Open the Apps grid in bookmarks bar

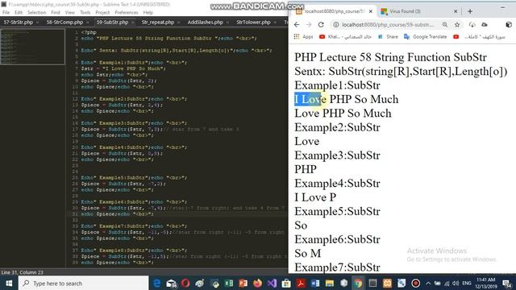[303, 37]
